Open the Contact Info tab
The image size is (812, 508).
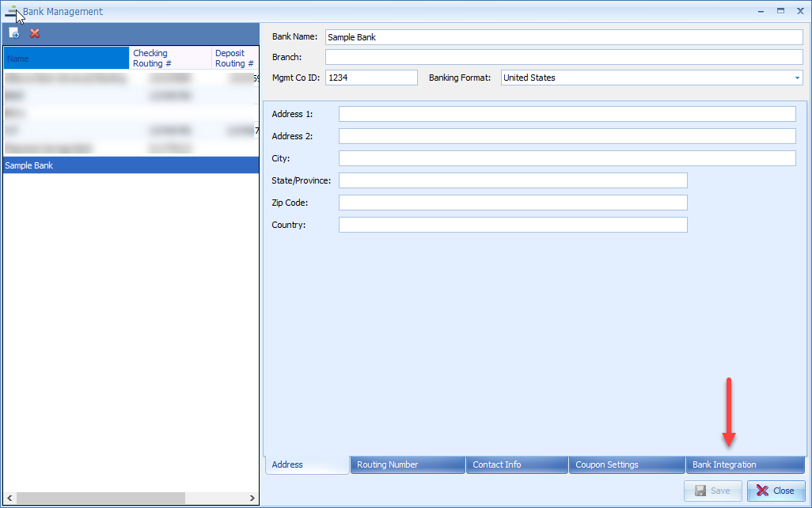[x=516, y=464]
